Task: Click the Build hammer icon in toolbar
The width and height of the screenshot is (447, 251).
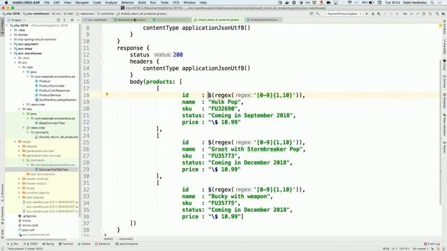Action: click(x=318, y=14)
